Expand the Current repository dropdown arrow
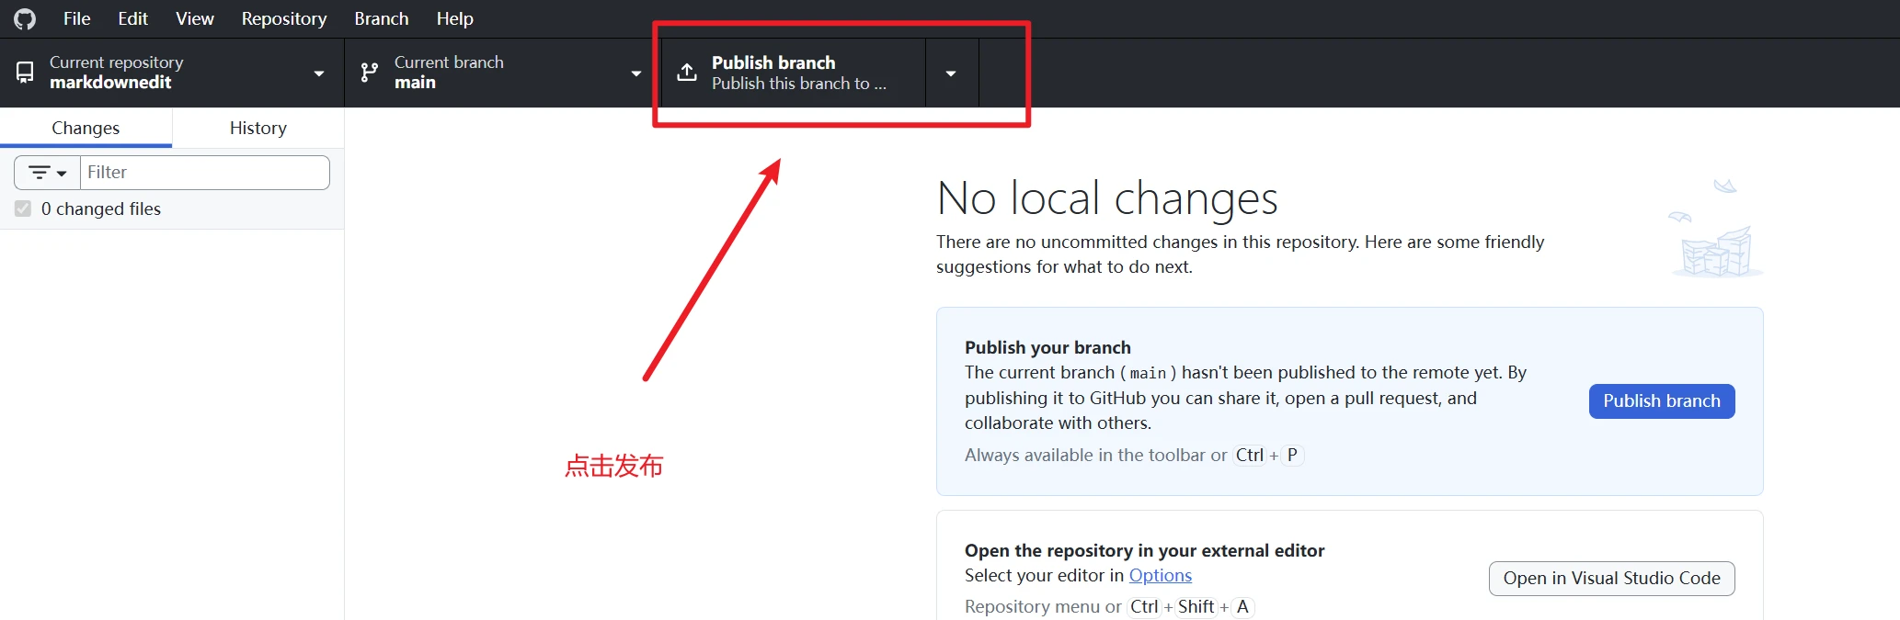 tap(319, 73)
